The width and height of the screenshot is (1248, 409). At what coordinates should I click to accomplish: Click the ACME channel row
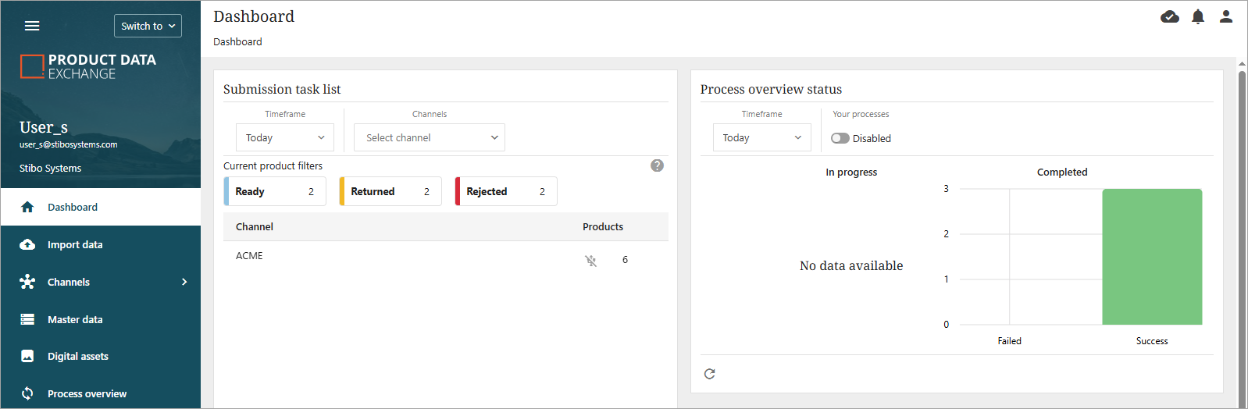[250, 256]
